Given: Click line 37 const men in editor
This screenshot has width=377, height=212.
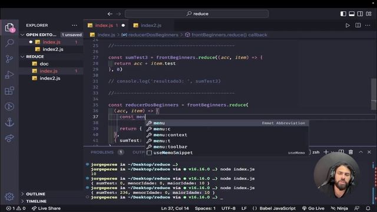Looking at the screenshot, I should tap(133, 117).
